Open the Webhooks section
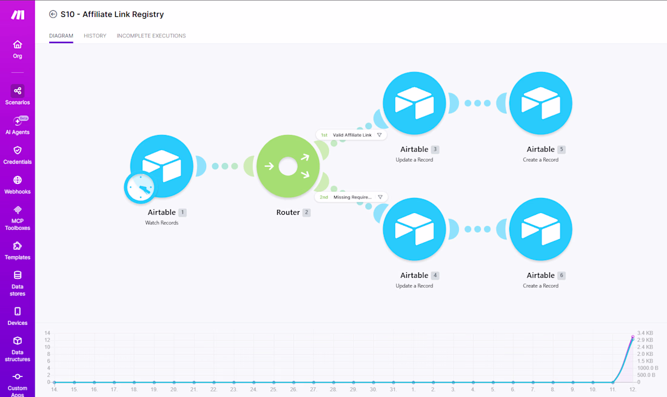The height and width of the screenshot is (397, 667). (x=18, y=185)
